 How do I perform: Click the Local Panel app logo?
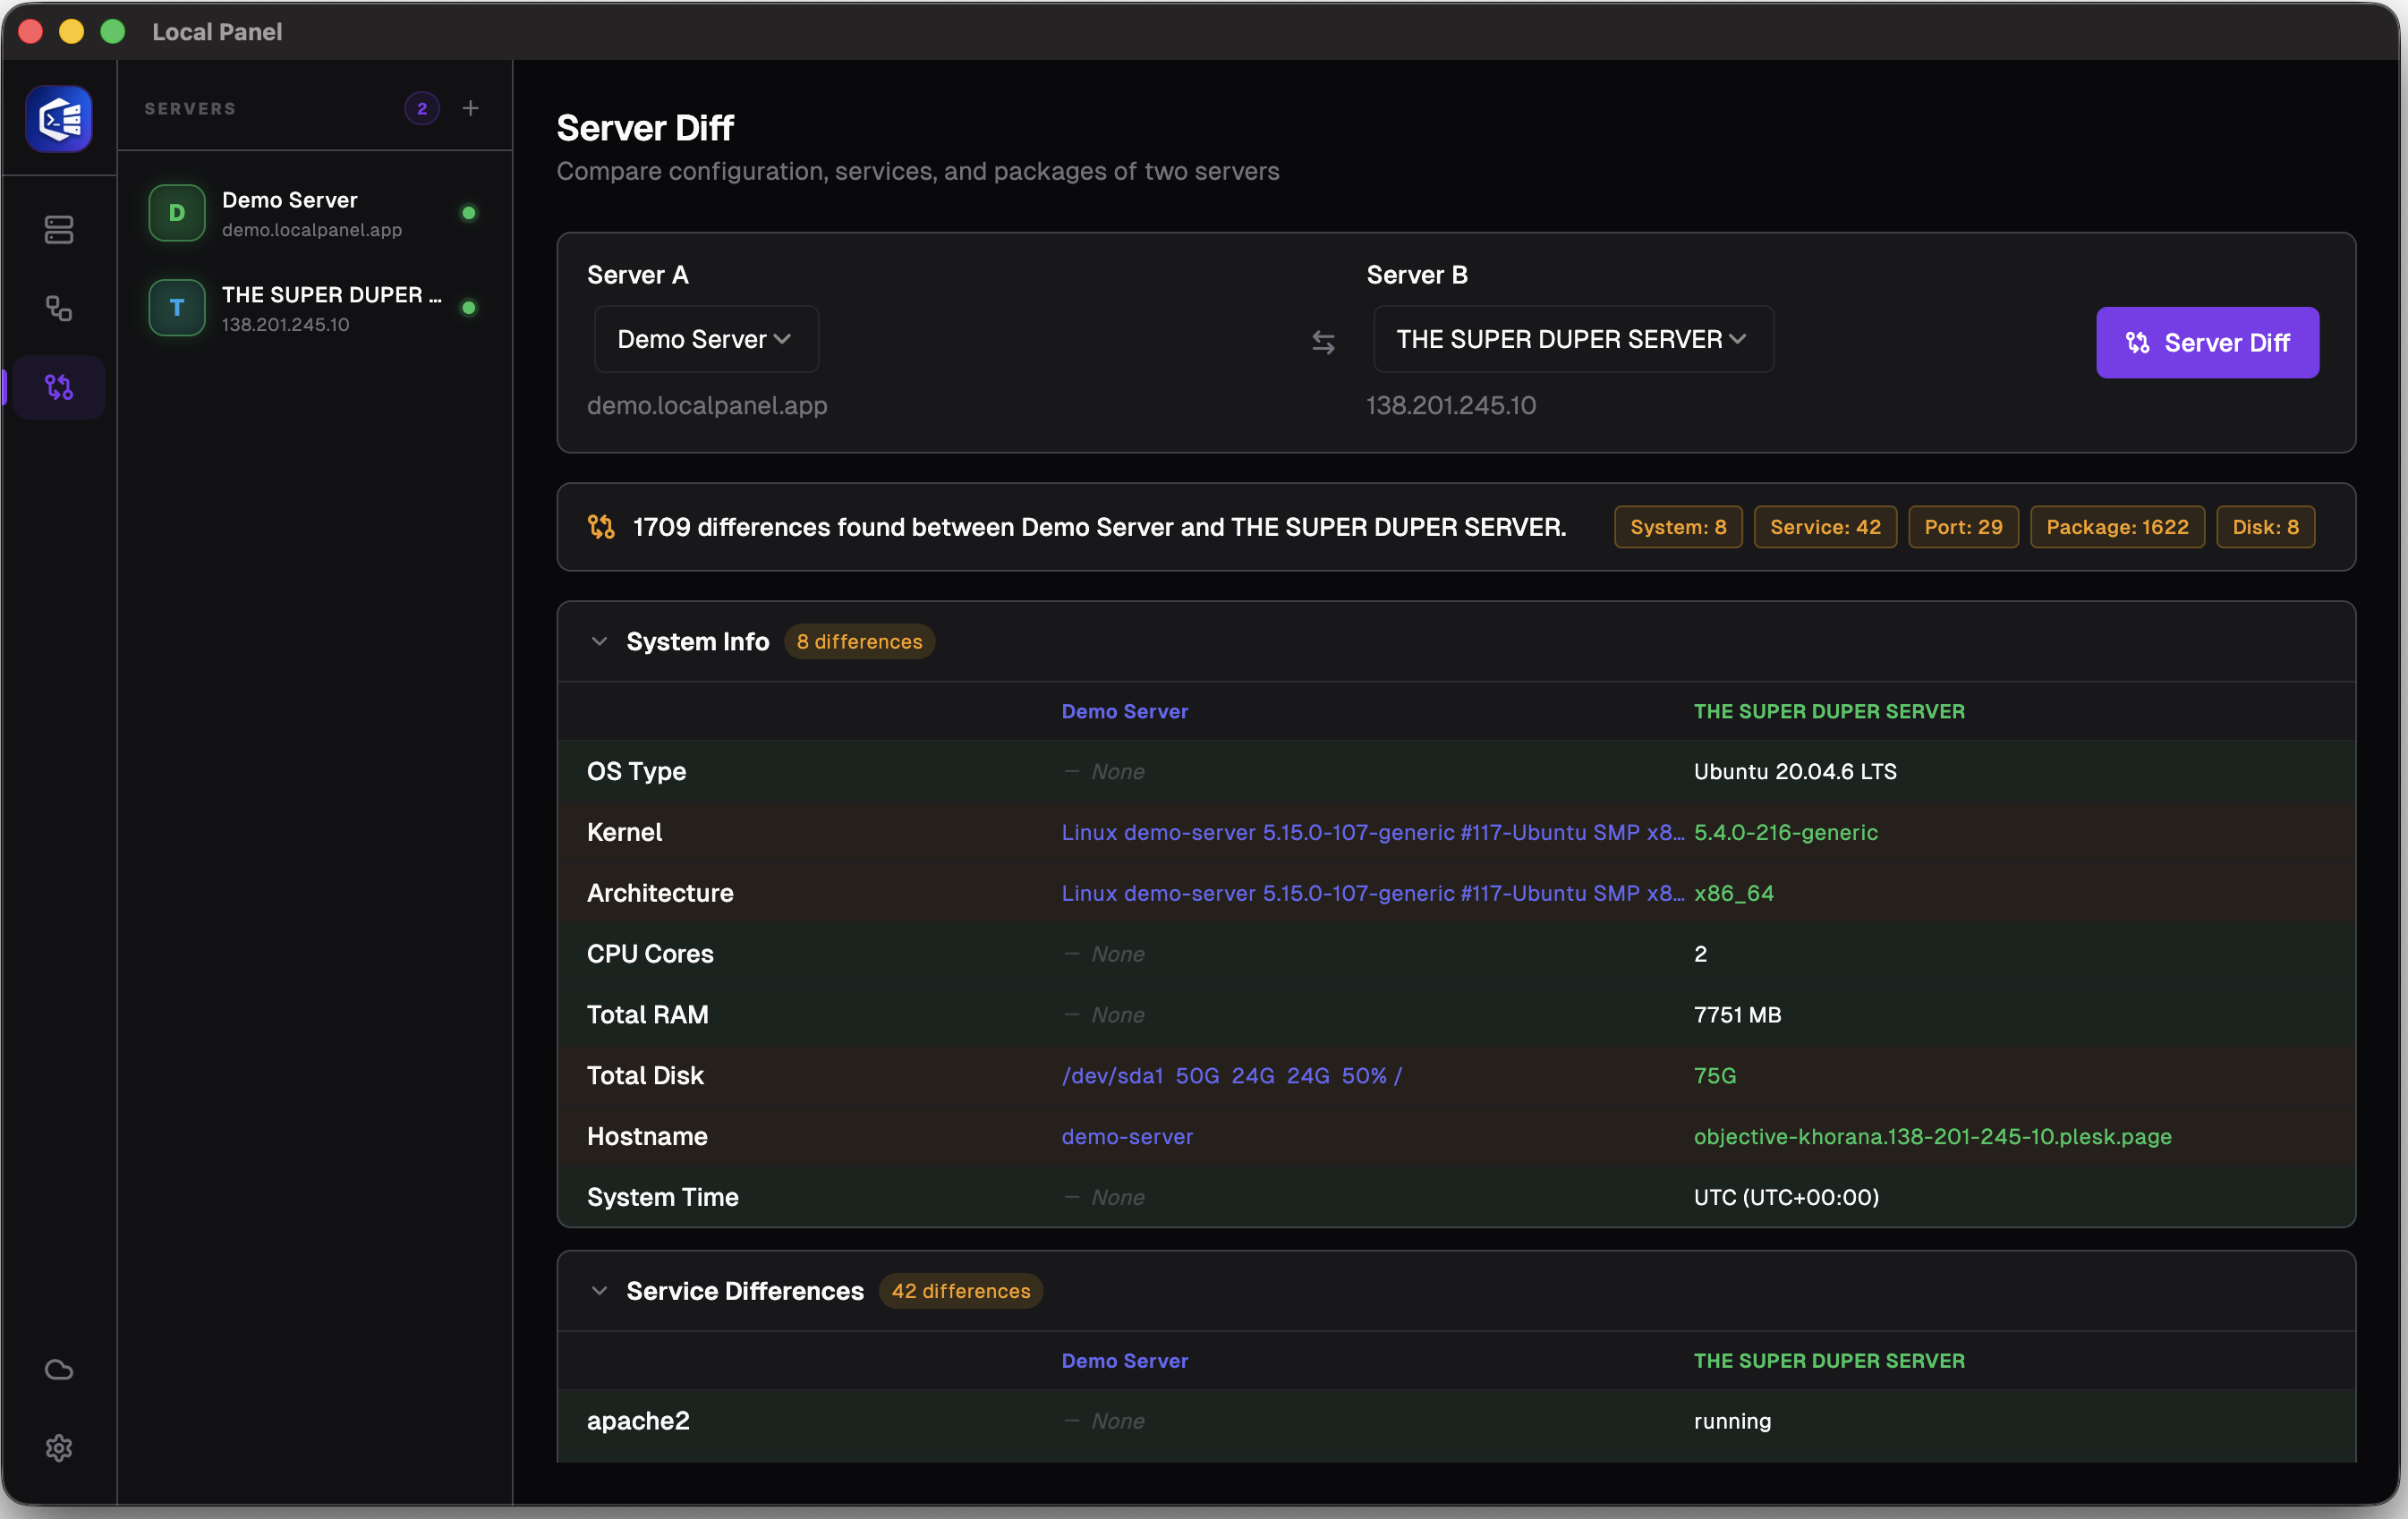[59, 119]
